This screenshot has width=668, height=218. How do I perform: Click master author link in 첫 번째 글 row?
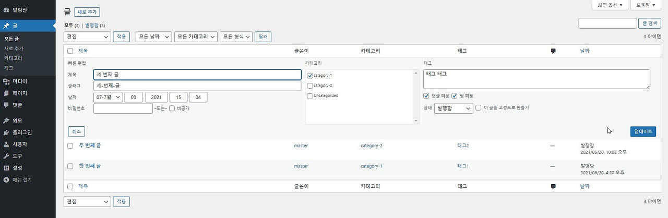point(301,166)
